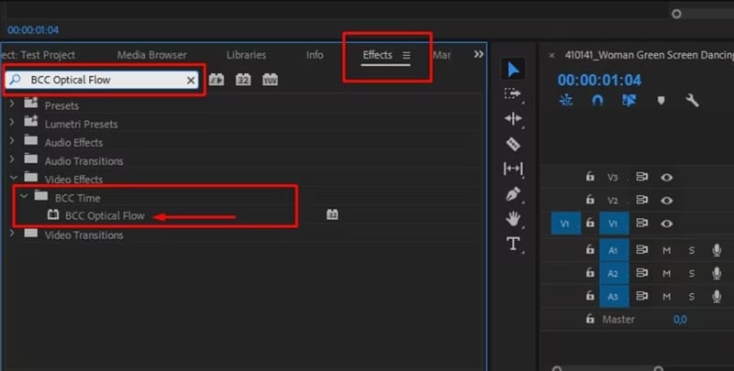The height and width of the screenshot is (371, 734).
Task: Click the search magnifier icon
Action: point(15,80)
